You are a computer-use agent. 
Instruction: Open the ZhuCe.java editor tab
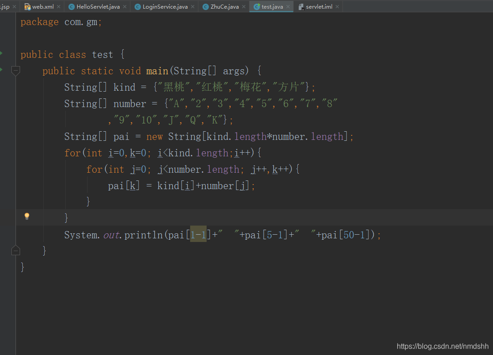[x=224, y=6]
